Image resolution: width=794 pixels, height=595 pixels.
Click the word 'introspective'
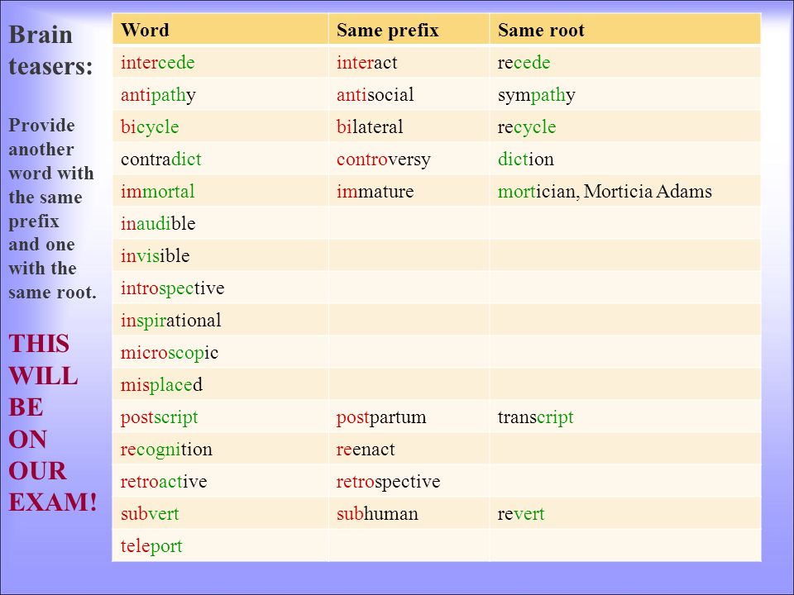tap(172, 288)
